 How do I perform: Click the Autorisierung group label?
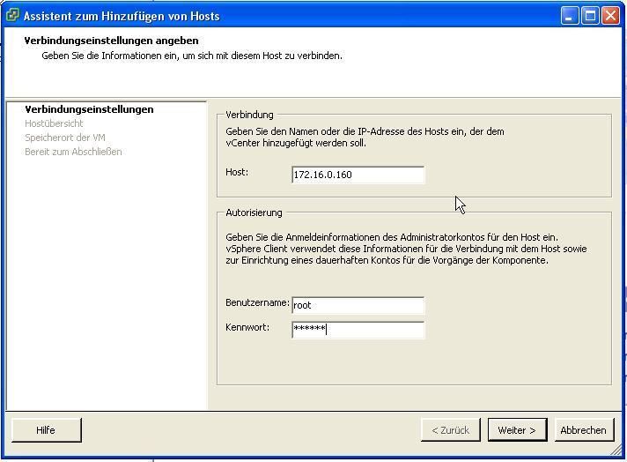pyautogui.click(x=254, y=212)
